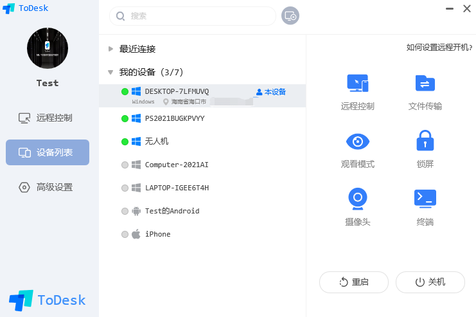This screenshot has width=476, height=317.
Task: Click the Apple icon of iPhone
Action: (x=136, y=233)
